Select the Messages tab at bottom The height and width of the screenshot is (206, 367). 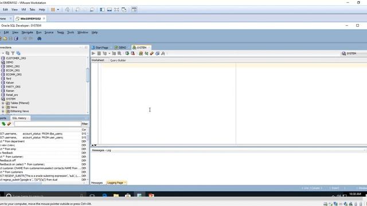97,183
